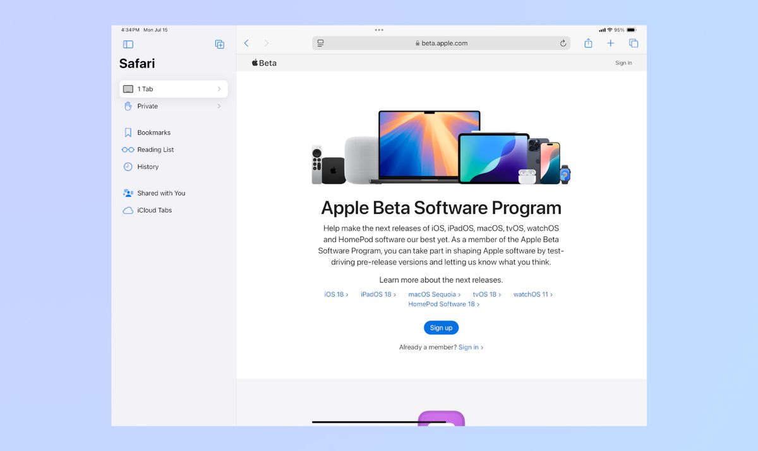This screenshot has width=758, height=451.
Task: Open the HomePod Software 18 link
Action: [444, 304]
